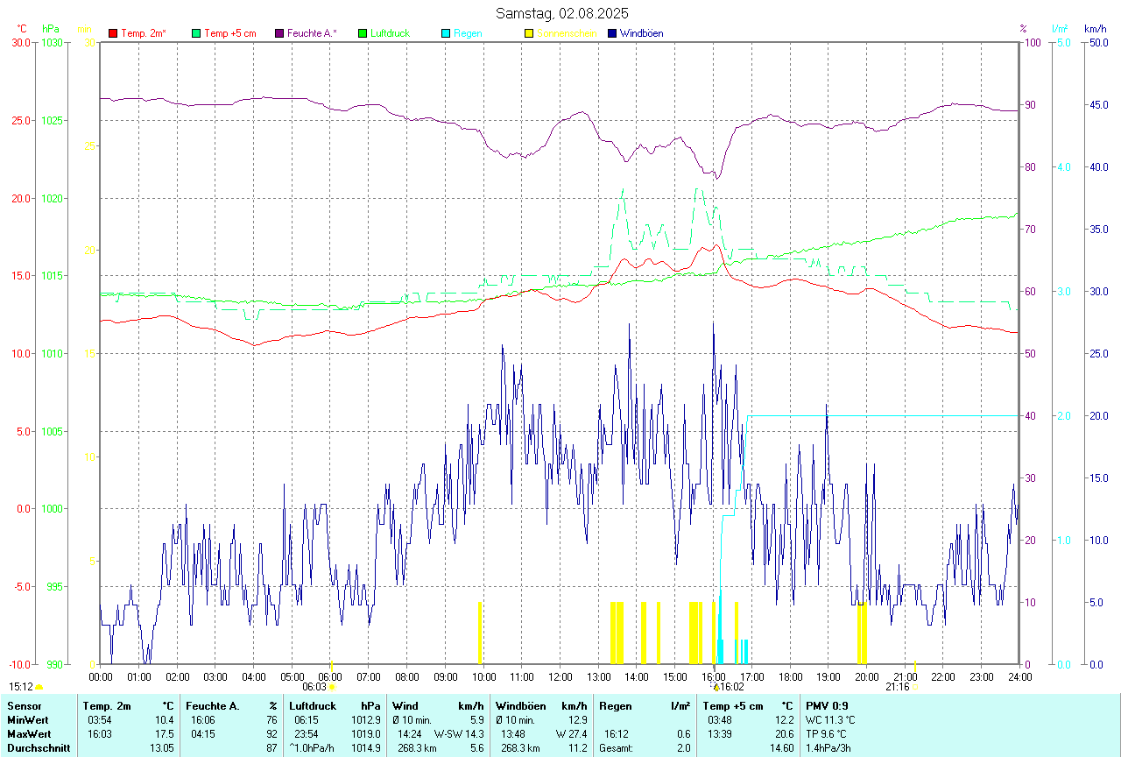
Task: Click the Luftdruck legend label
Action: [x=390, y=33]
